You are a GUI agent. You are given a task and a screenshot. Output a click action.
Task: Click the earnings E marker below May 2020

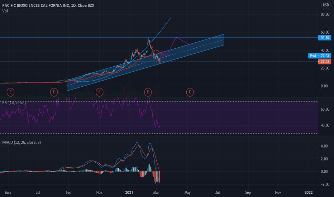pos(10,92)
